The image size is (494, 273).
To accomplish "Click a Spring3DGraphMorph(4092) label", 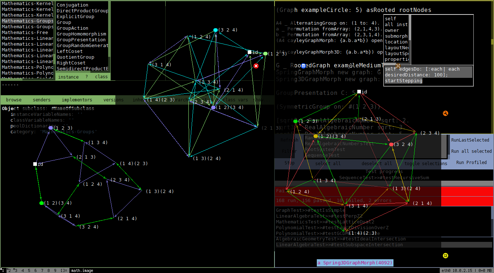I will [x=355, y=263].
